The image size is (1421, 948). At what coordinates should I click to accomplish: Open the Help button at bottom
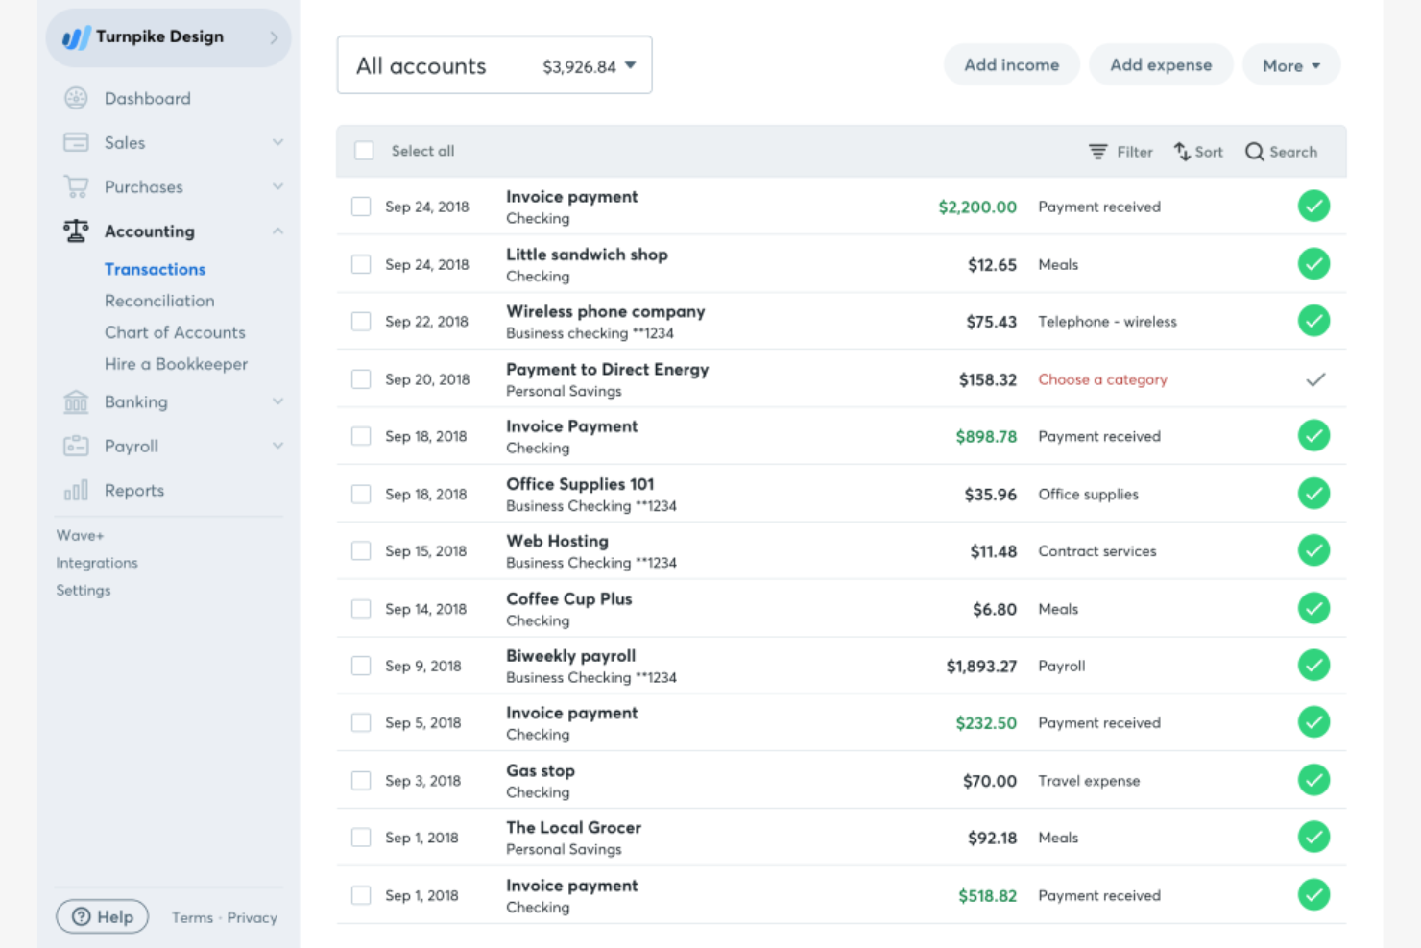tap(103, 916)
